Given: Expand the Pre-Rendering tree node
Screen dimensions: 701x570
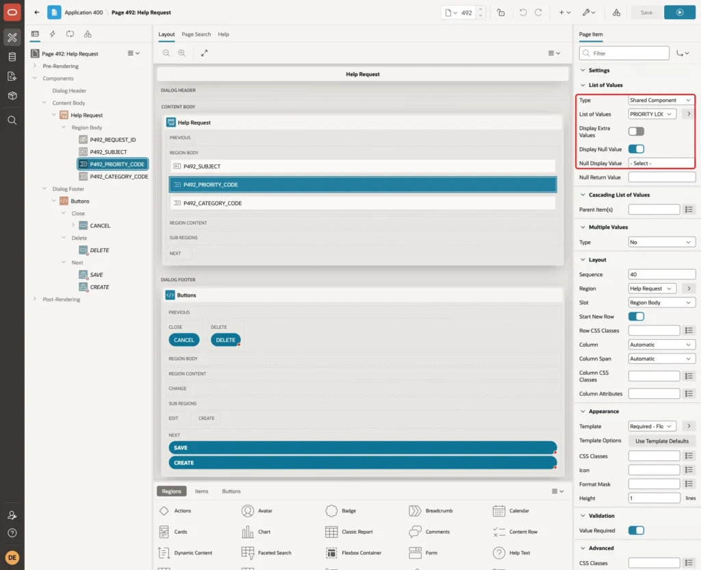Looking at the screenshot, I should (x=35, y=66).
